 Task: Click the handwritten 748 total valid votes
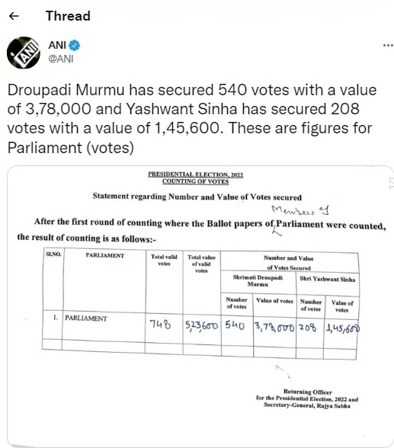pos(160,325)
